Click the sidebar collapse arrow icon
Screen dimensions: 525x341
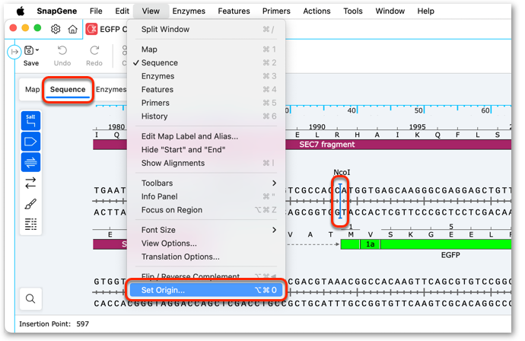[14, 52]
